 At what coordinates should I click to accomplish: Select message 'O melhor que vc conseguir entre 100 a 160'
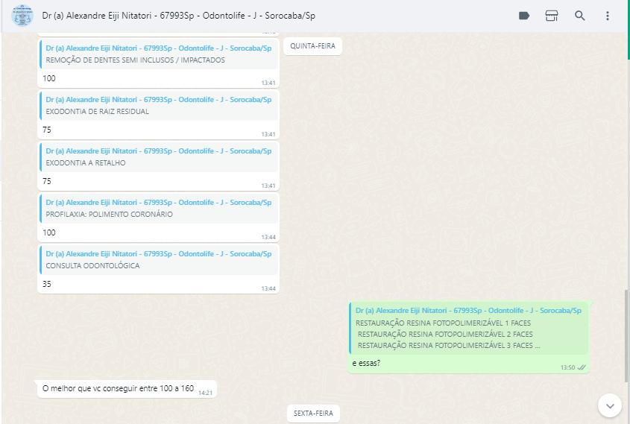pyautogui.click(x=118, y=388)
